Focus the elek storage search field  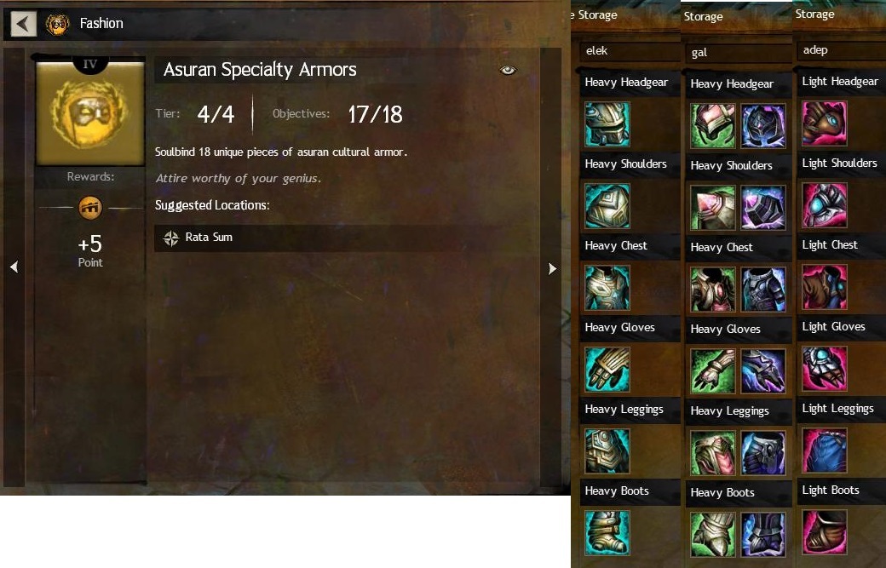(630, 51)
